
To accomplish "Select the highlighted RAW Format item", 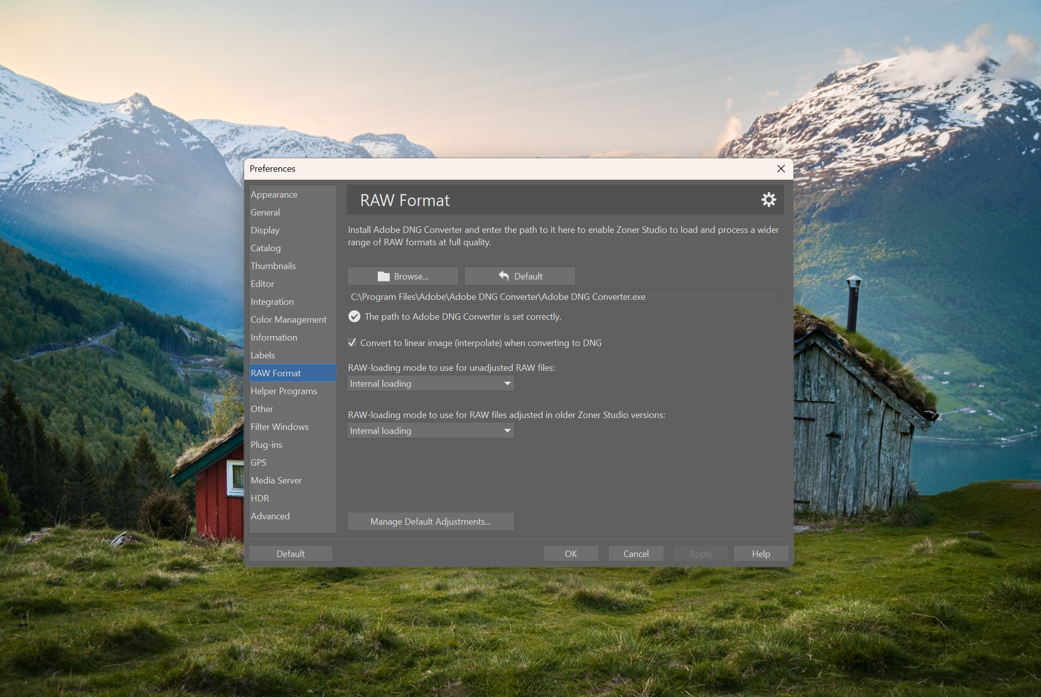I will point(292,373).
